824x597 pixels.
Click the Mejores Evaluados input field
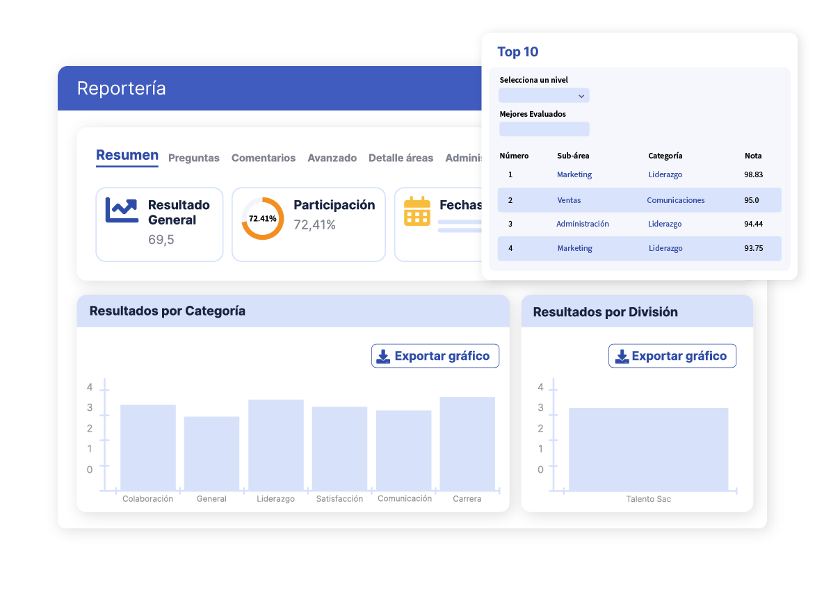(544, 129)
